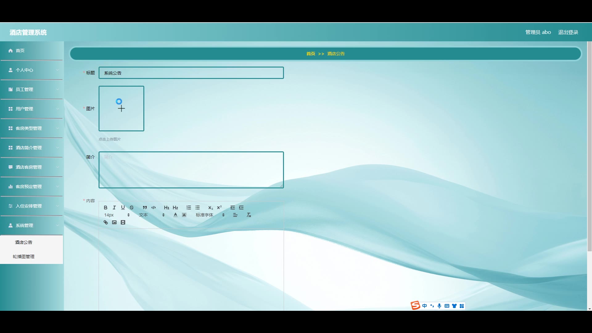Apply superscript formatting

(x=219, y=208)
